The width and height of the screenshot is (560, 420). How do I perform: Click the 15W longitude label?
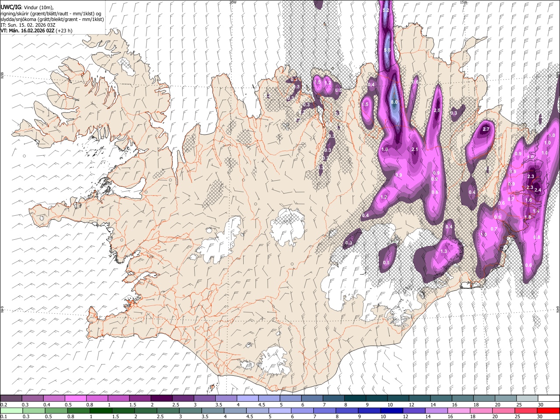click(x=463, y=2)
